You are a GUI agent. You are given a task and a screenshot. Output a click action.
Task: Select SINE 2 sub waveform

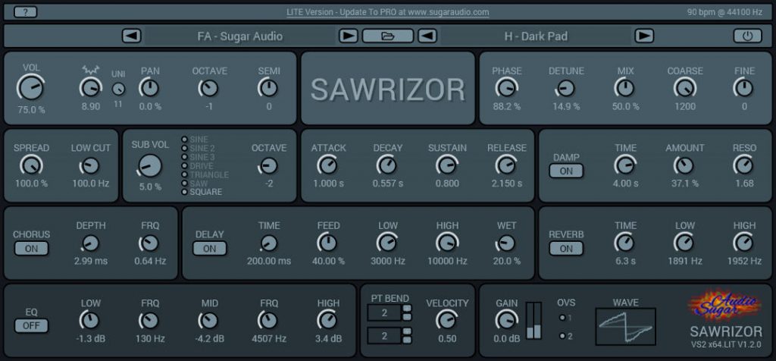(x=185, y=148)
